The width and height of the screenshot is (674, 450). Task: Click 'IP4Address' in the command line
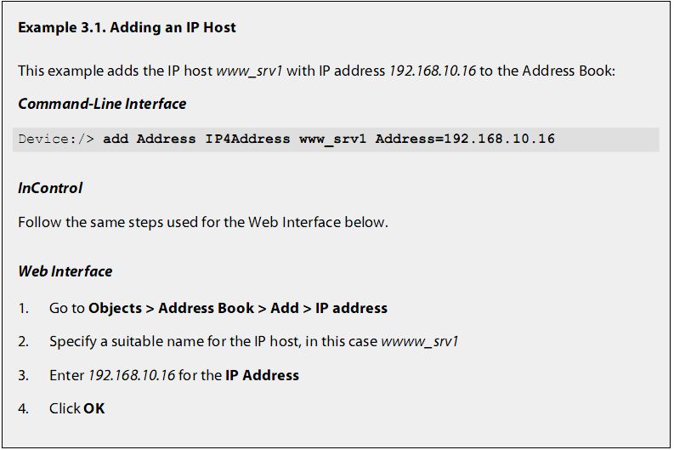[x=247, y=139]
